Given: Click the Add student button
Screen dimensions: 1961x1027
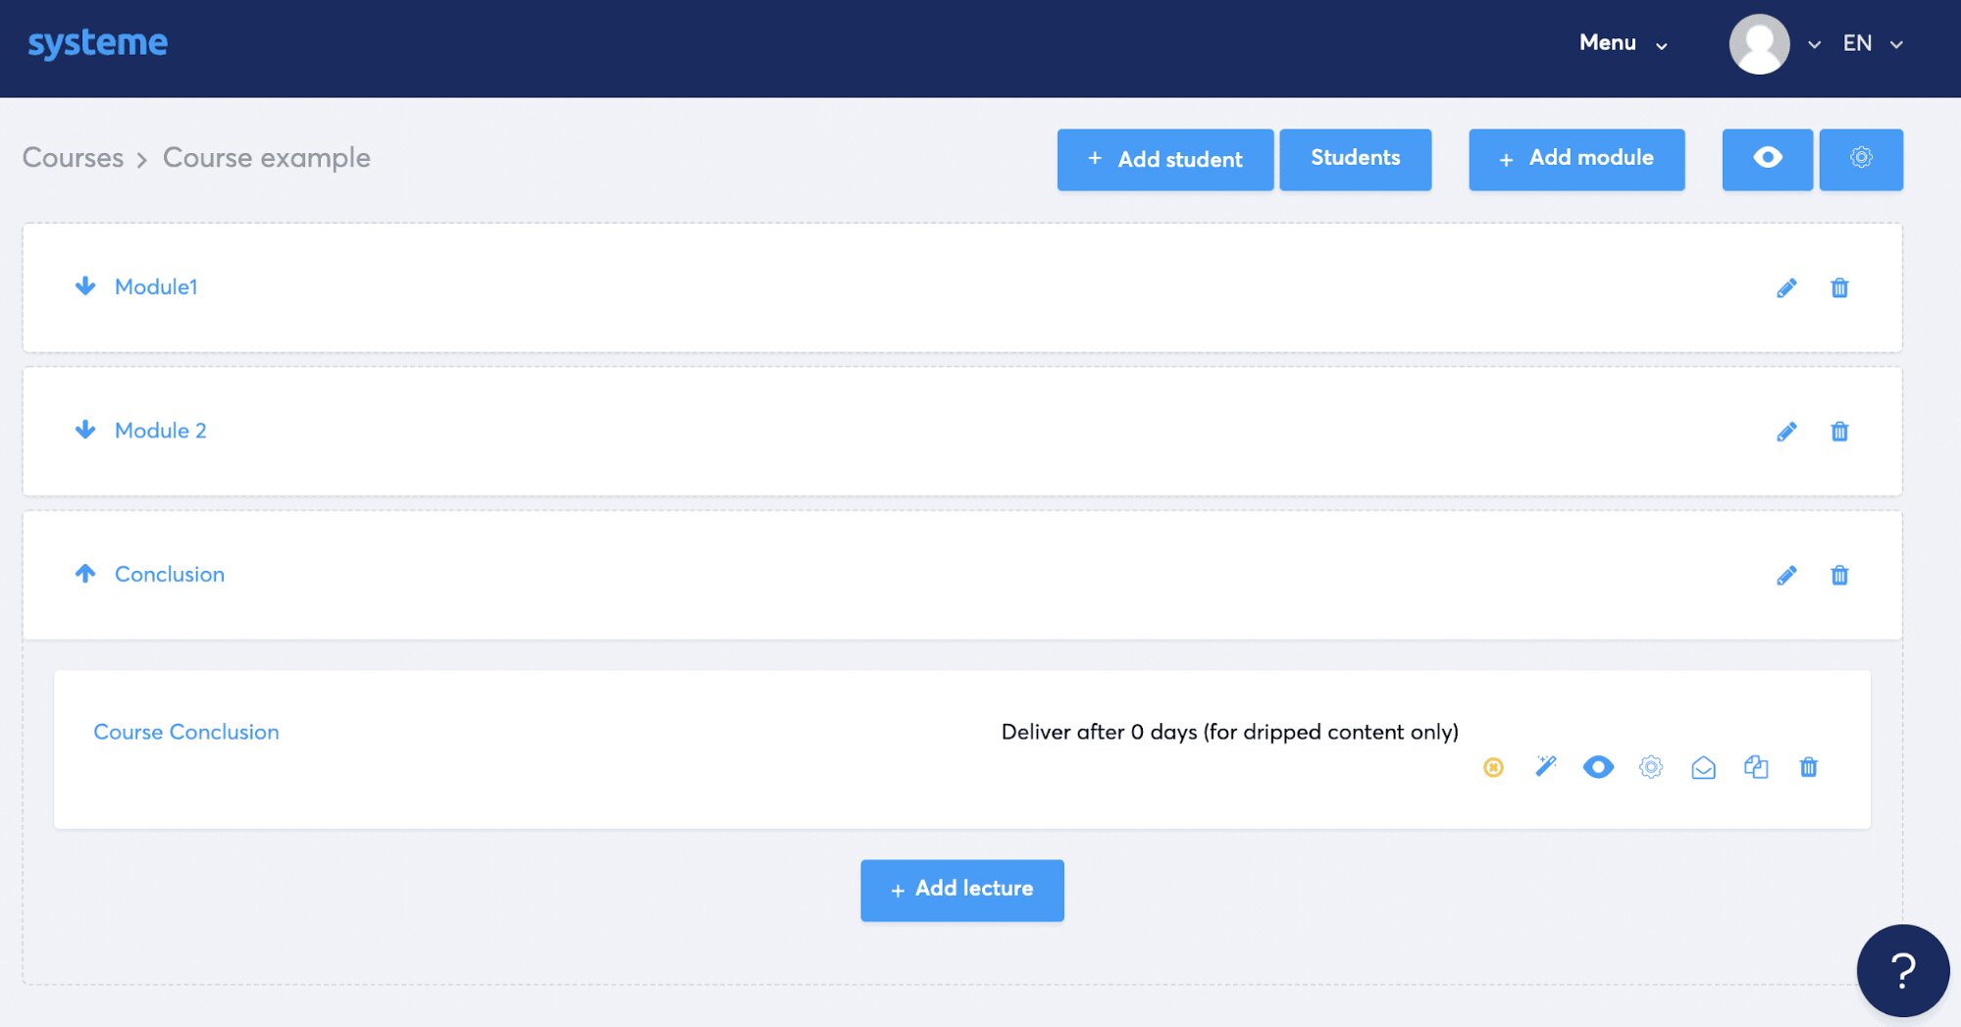Looking at the screenshot, I should [x=1164, y=159].
